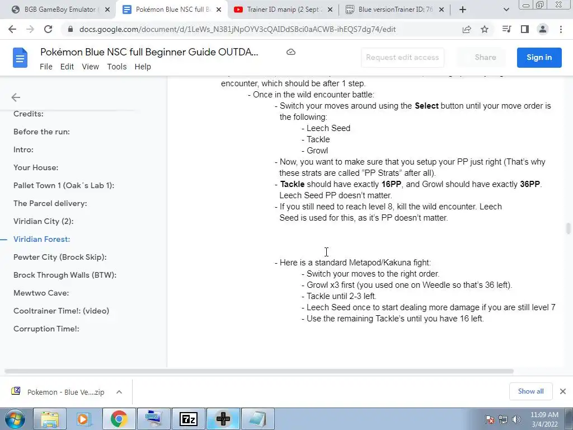Close the Trainer ID manip tab
The height and width of the screenshot is (430, 573).
pyautogui.click(x=330, y=10)
